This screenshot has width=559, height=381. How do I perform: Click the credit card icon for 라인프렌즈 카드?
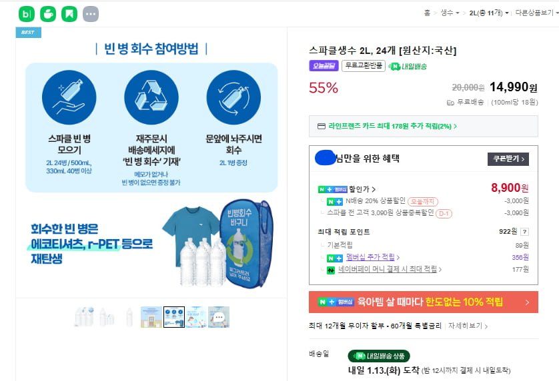pyautogui.click(x=321, y=126)
